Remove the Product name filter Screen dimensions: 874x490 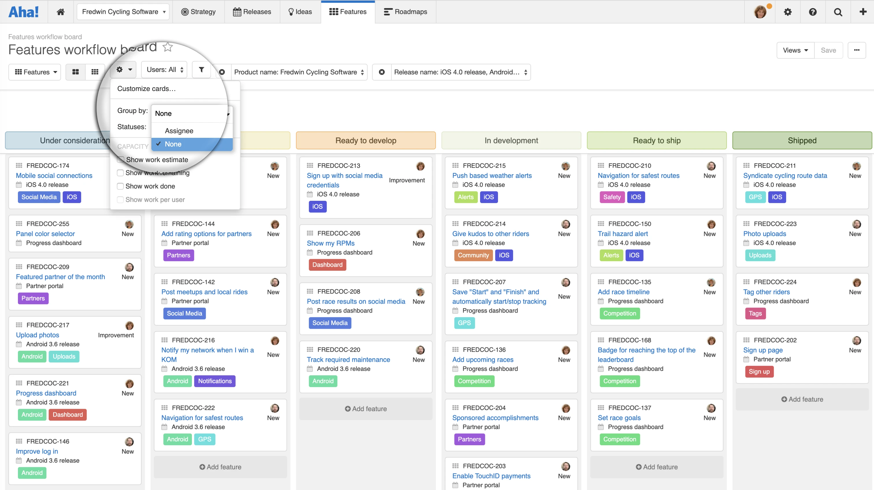tap(222, 72)
